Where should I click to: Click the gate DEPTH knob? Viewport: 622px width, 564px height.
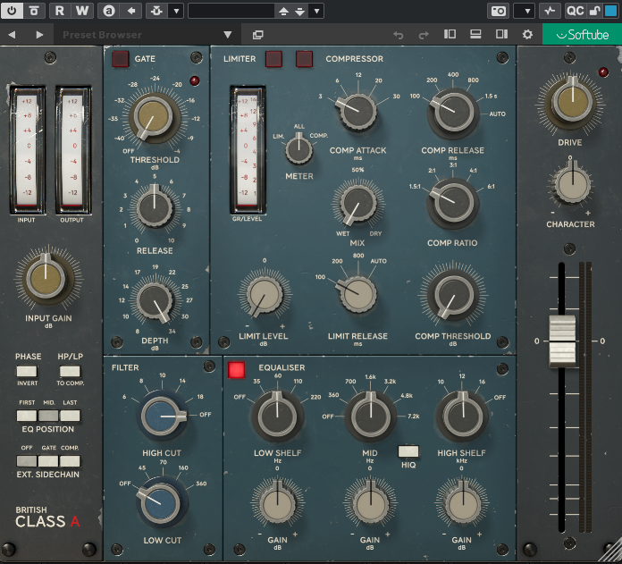pos(155,300)
